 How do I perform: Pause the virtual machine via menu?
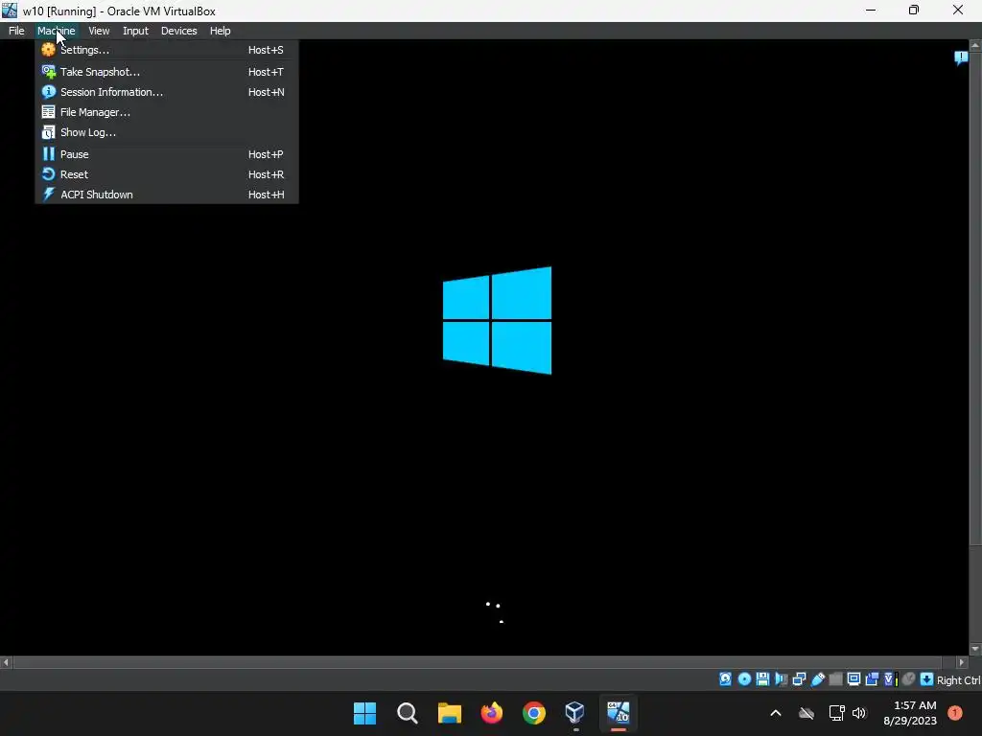tap(167, 154)
